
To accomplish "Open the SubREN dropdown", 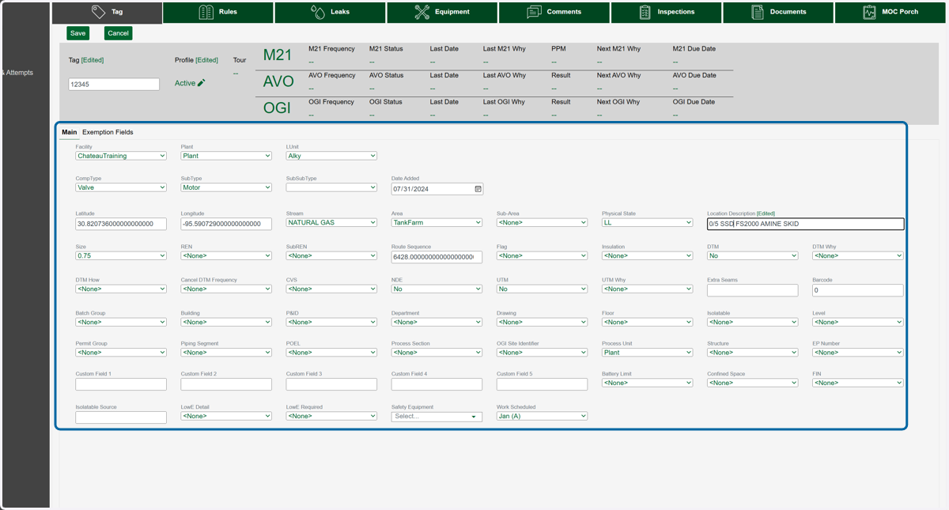I will (331, 255).
